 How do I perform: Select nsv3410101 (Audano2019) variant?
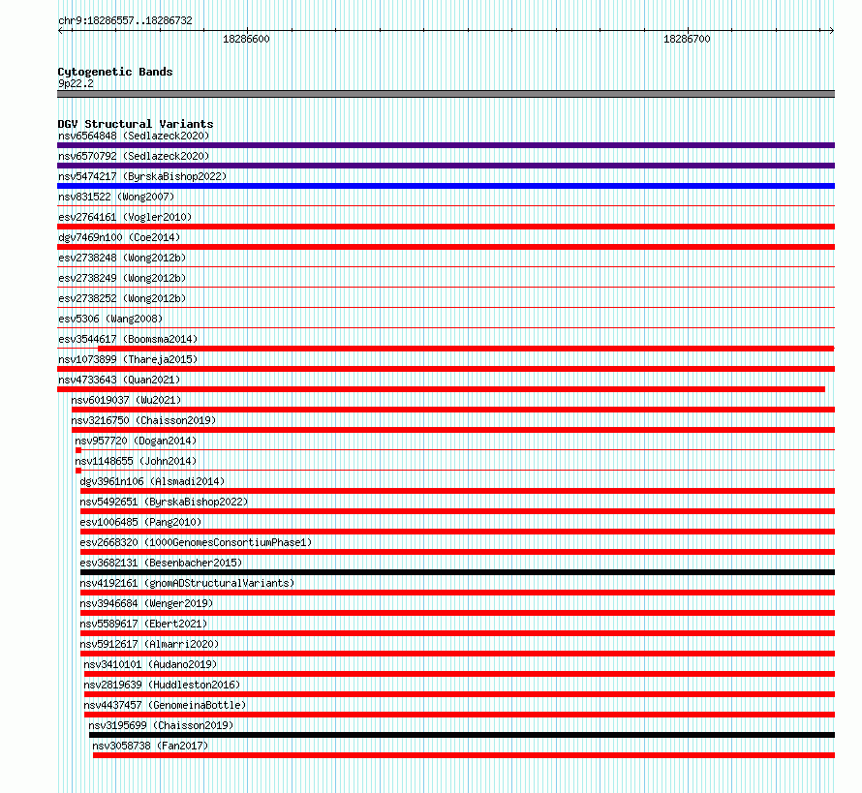click(150, 664)
